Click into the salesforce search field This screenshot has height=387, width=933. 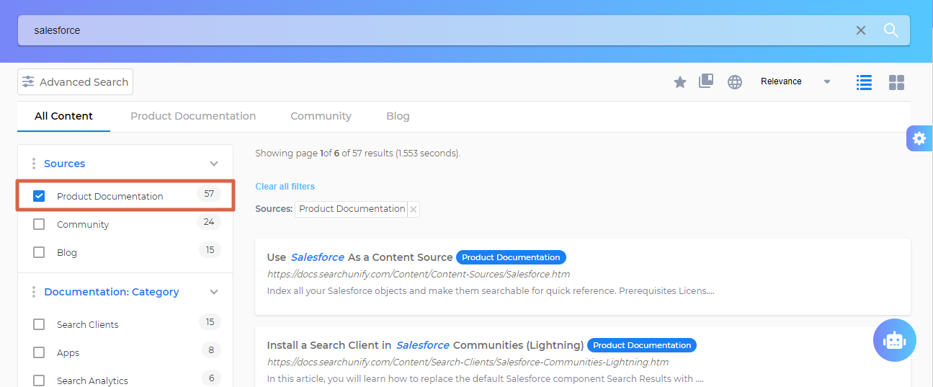432,30
